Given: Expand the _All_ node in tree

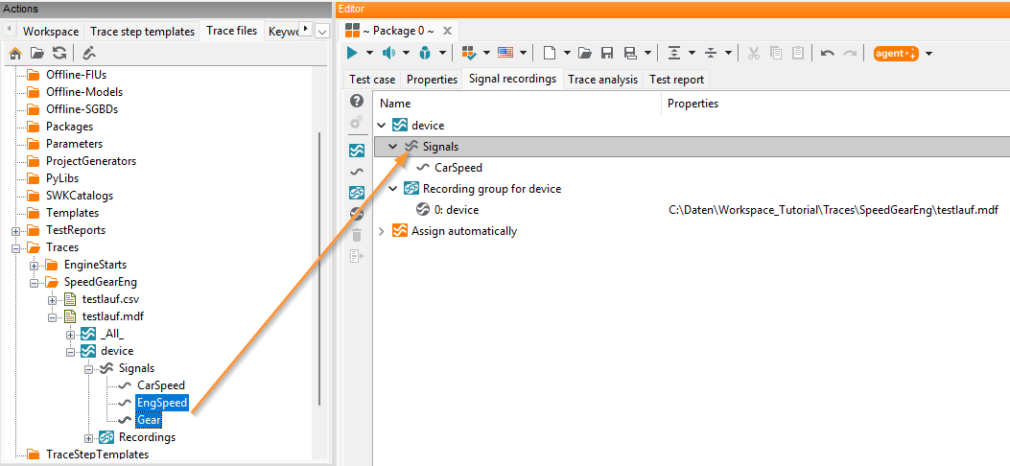Looking at the screenshot, I should 71,334.
